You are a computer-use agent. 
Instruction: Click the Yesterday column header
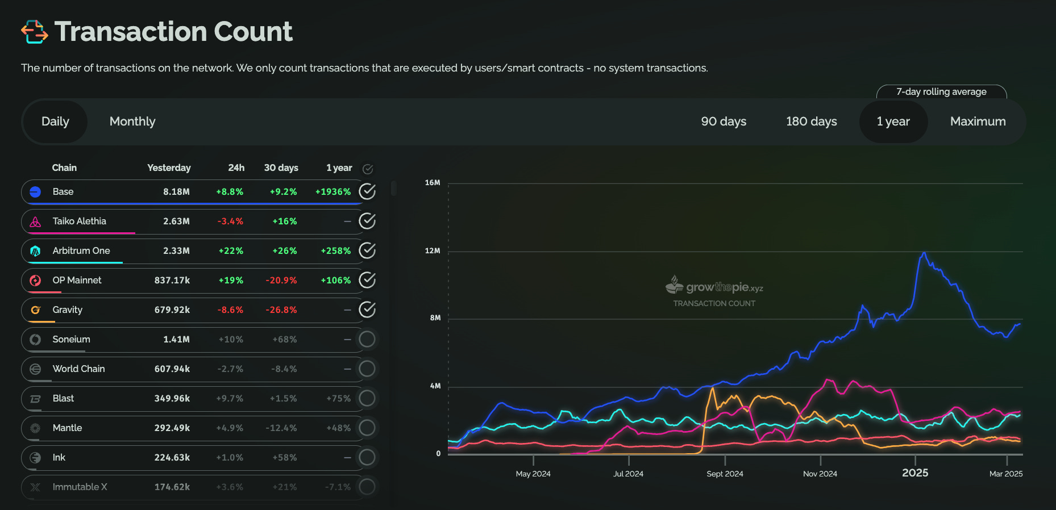click(169, 168)
